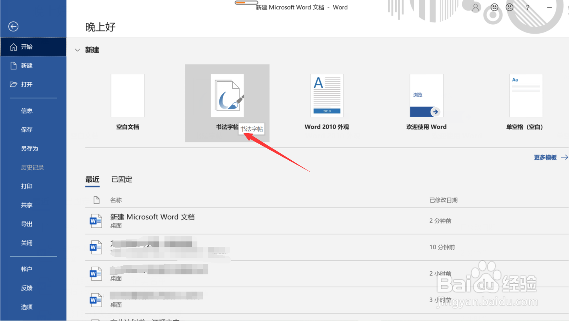Click Word icon of file modified 10 分钟前

(96, 247)
